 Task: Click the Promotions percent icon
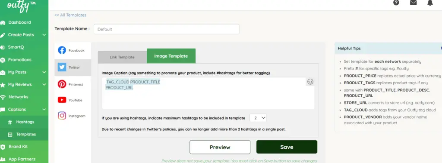pyautogui.click(x=3, y=60)
